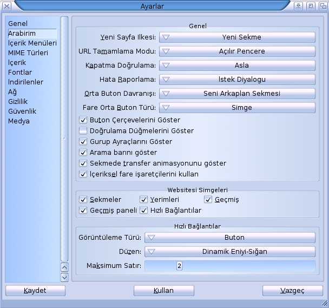
Task: Select Medya in the settings list
Action: point(32,121)
